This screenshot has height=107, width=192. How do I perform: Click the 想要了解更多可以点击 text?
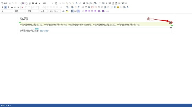[x=29, y=31]
